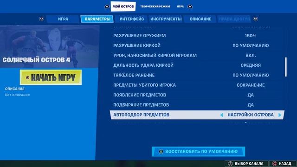Click Настройки острова value text
Viewport: 297px width, 167px height.
point(251,115)
